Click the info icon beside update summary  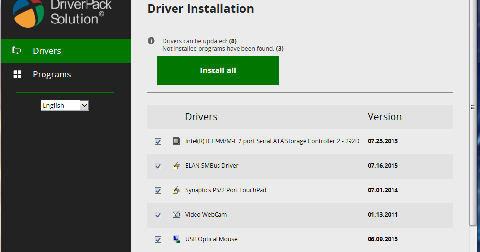[x=151, y=41]
